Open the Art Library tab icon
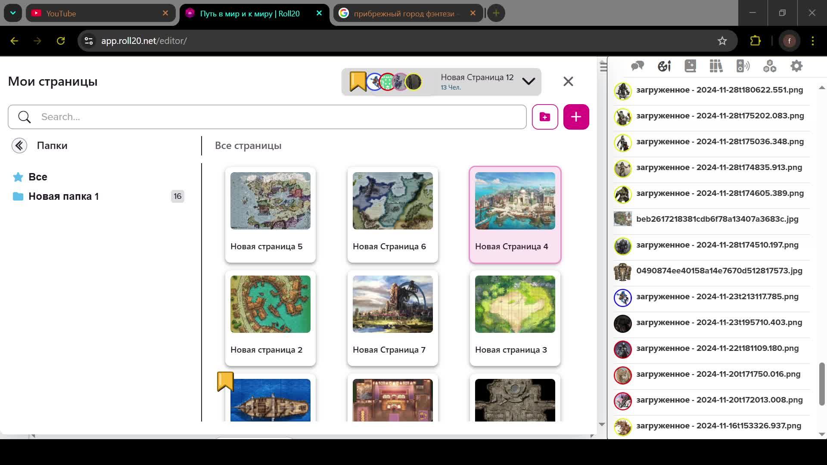The image size is (827, 465). pyautogui.click(x=664, y=66)
